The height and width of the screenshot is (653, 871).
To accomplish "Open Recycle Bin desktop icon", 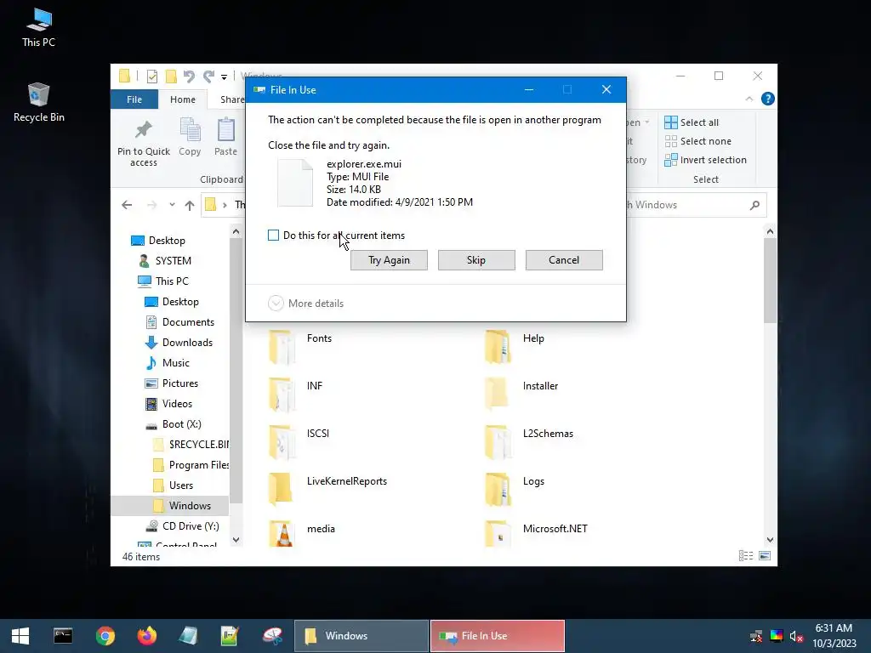I will coord(38,102).
